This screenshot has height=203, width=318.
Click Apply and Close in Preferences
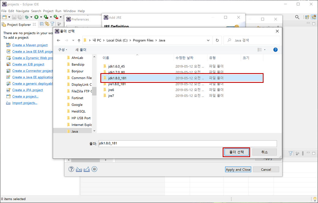tap(238, 170)
